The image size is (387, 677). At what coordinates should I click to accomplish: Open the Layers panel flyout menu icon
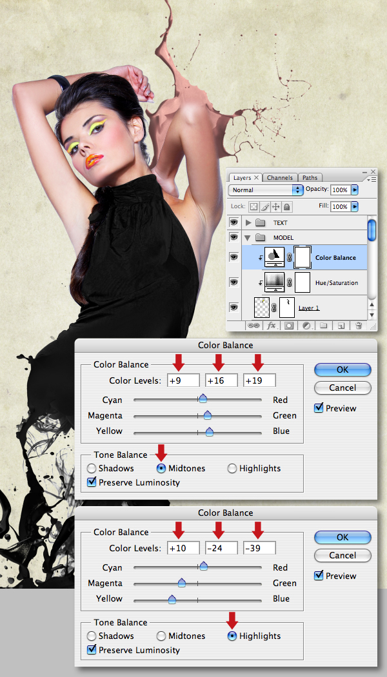pos(371,179)
